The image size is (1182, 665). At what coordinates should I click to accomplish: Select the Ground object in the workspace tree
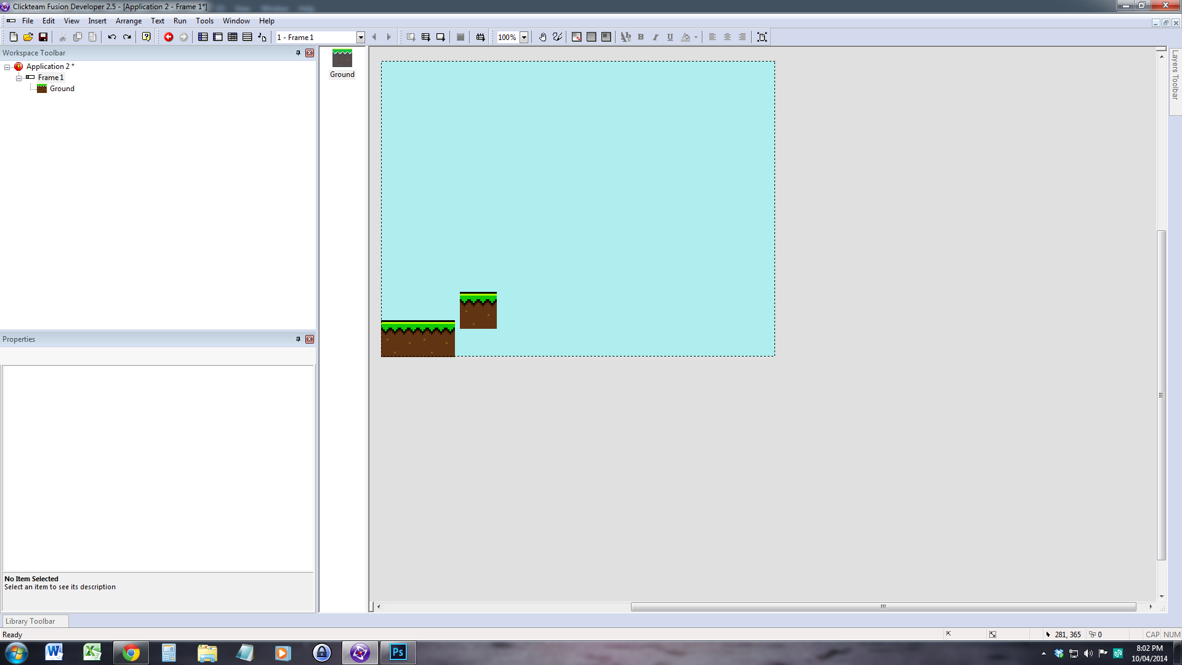coord(62,88)
